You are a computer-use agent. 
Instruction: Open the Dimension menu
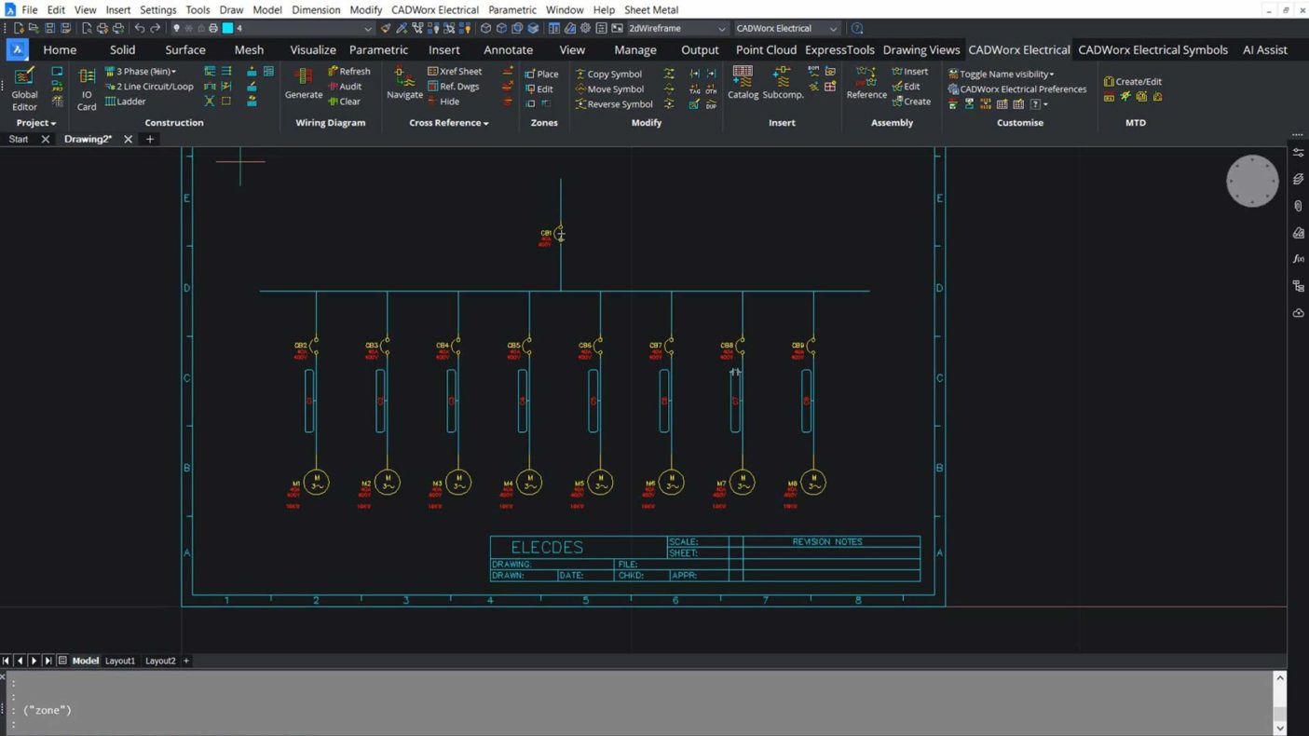[316, 9]
